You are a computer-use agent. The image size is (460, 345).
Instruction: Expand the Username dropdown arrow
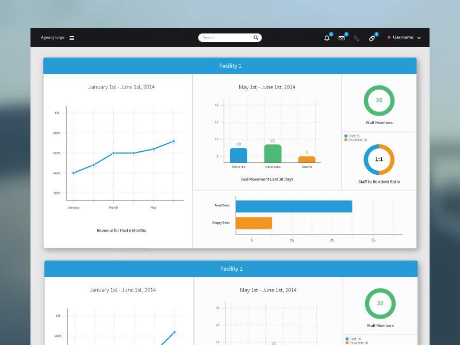click(419, 38)
